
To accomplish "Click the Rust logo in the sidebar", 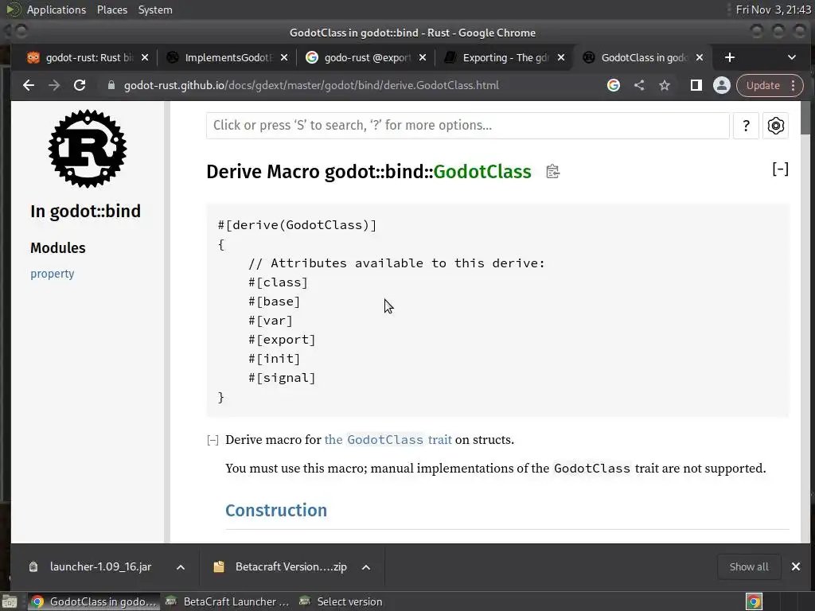I will point(88,149).
